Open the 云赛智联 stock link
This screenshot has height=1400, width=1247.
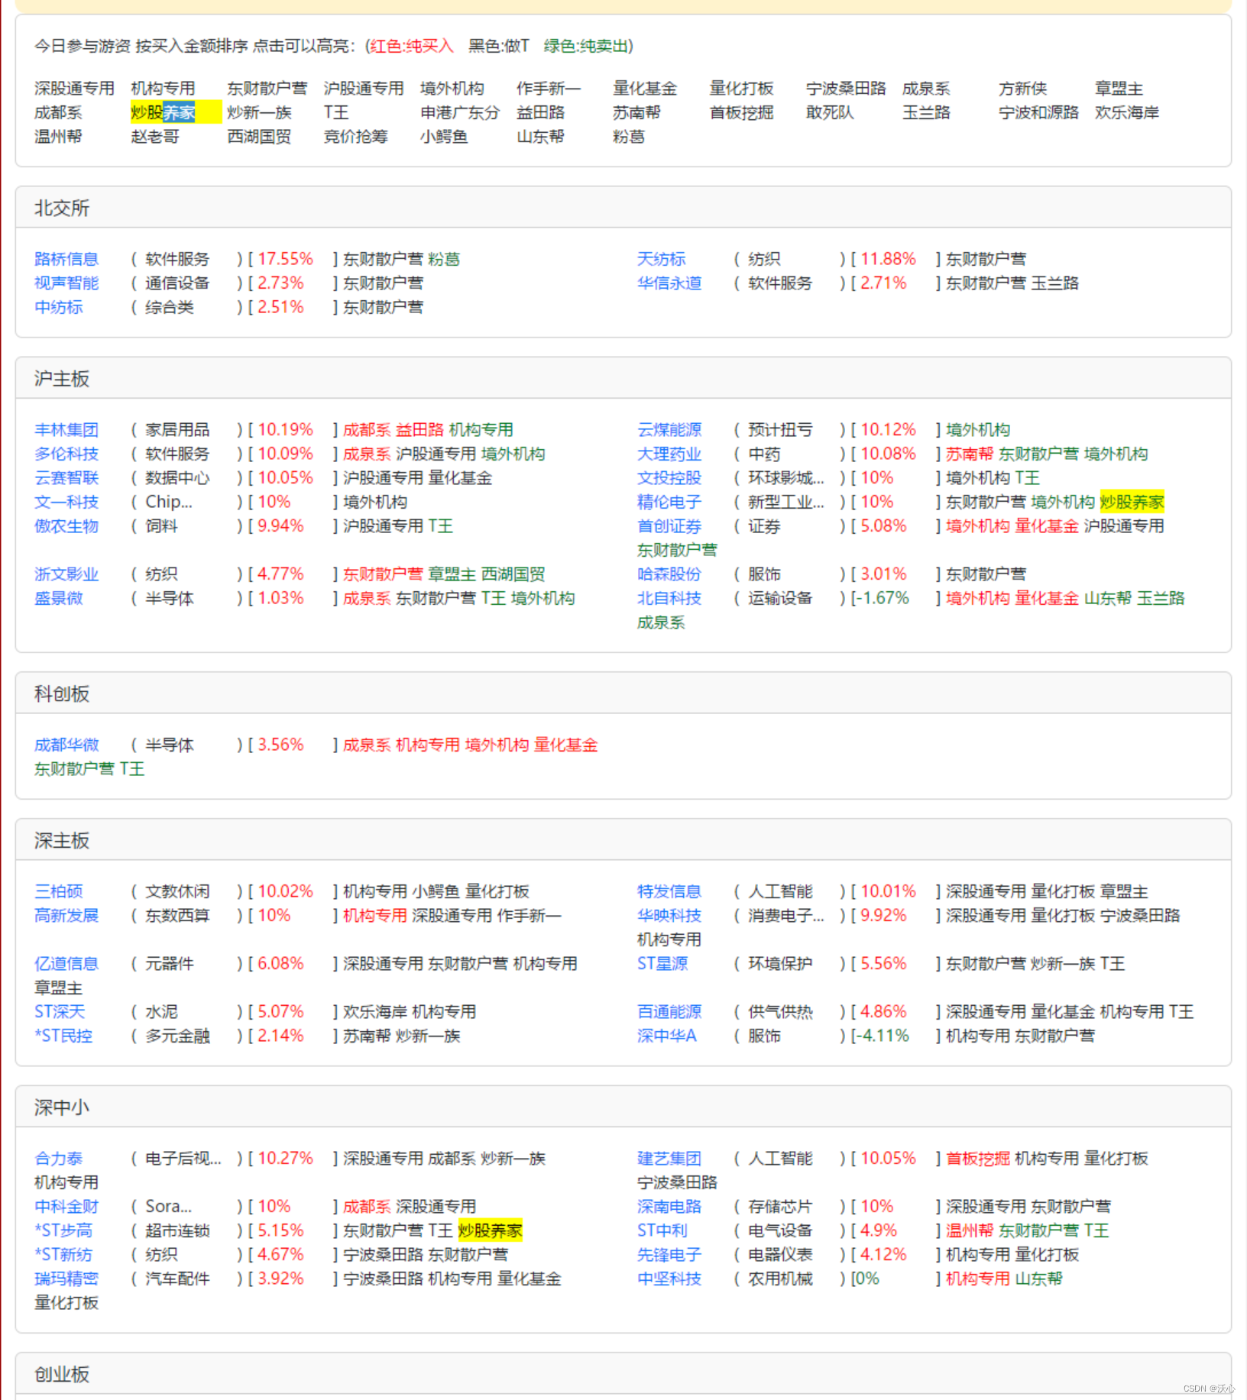point(66,477)
